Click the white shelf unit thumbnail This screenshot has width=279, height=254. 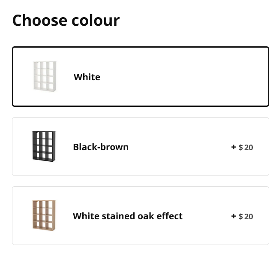click(45, 76)
